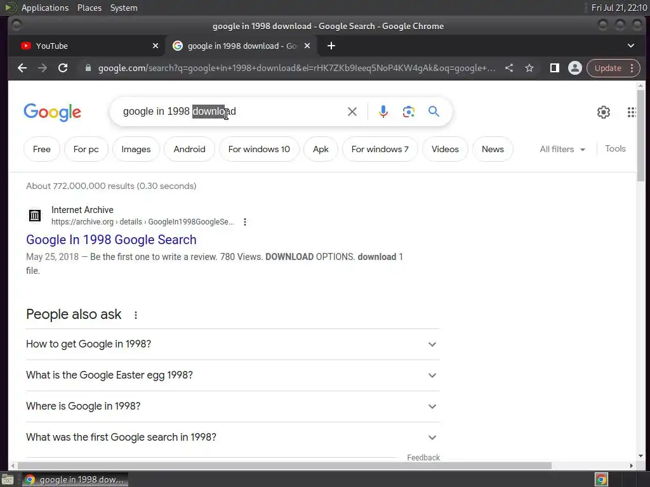Click the scroll down arrow
This screenshot has height=487, width=650.
641,456
